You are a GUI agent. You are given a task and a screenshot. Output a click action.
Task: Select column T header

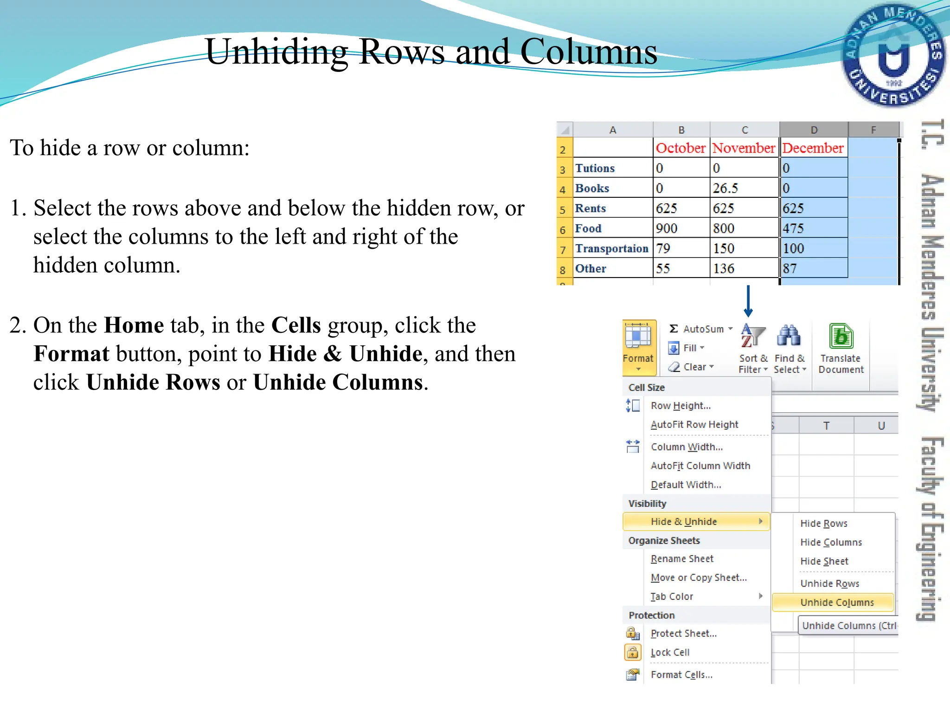pos(826,425)
